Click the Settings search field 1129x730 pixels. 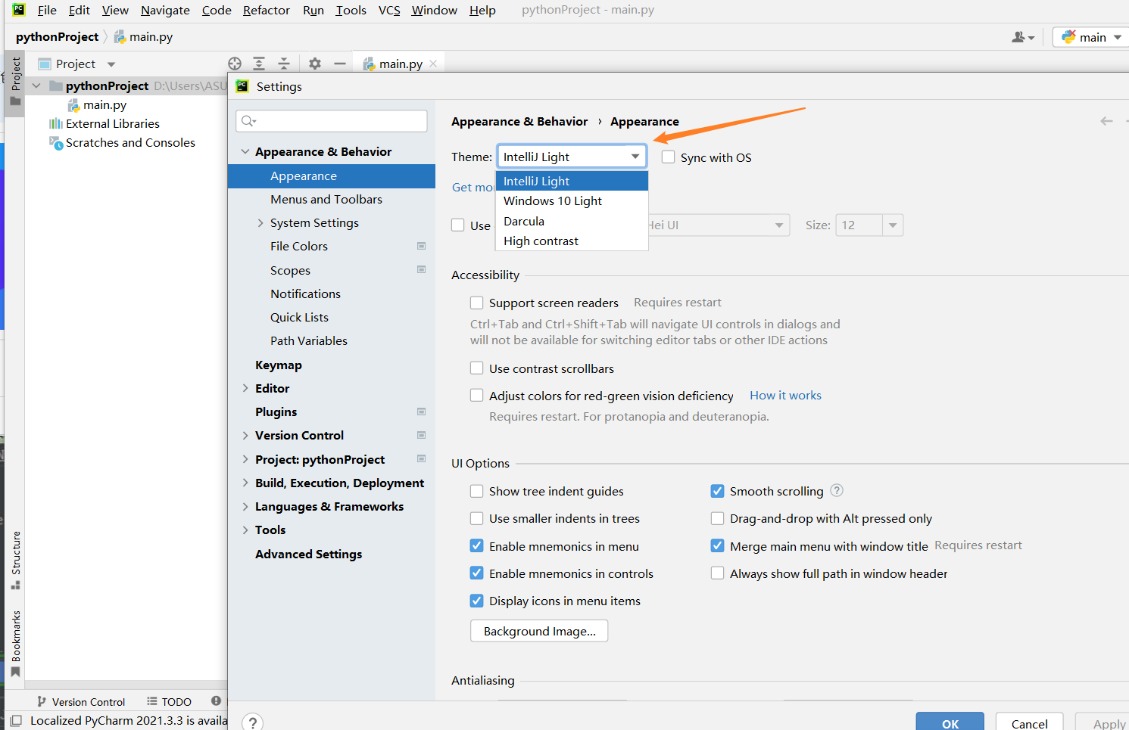tap(332, 121)
